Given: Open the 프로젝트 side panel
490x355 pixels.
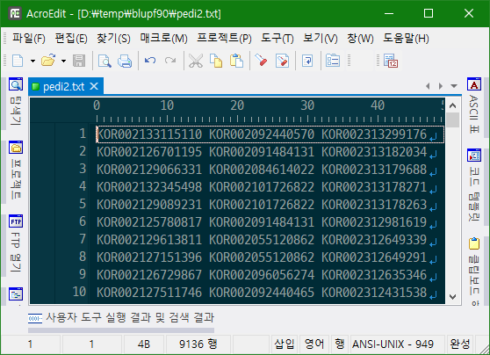Looking at the screenshot, I should point(15,170).
